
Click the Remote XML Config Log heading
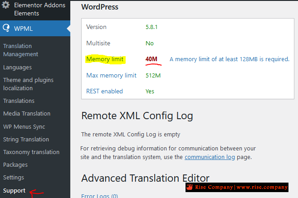click(x=137, y=116)
